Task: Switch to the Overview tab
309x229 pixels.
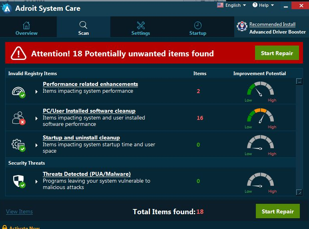Action: 26,28
